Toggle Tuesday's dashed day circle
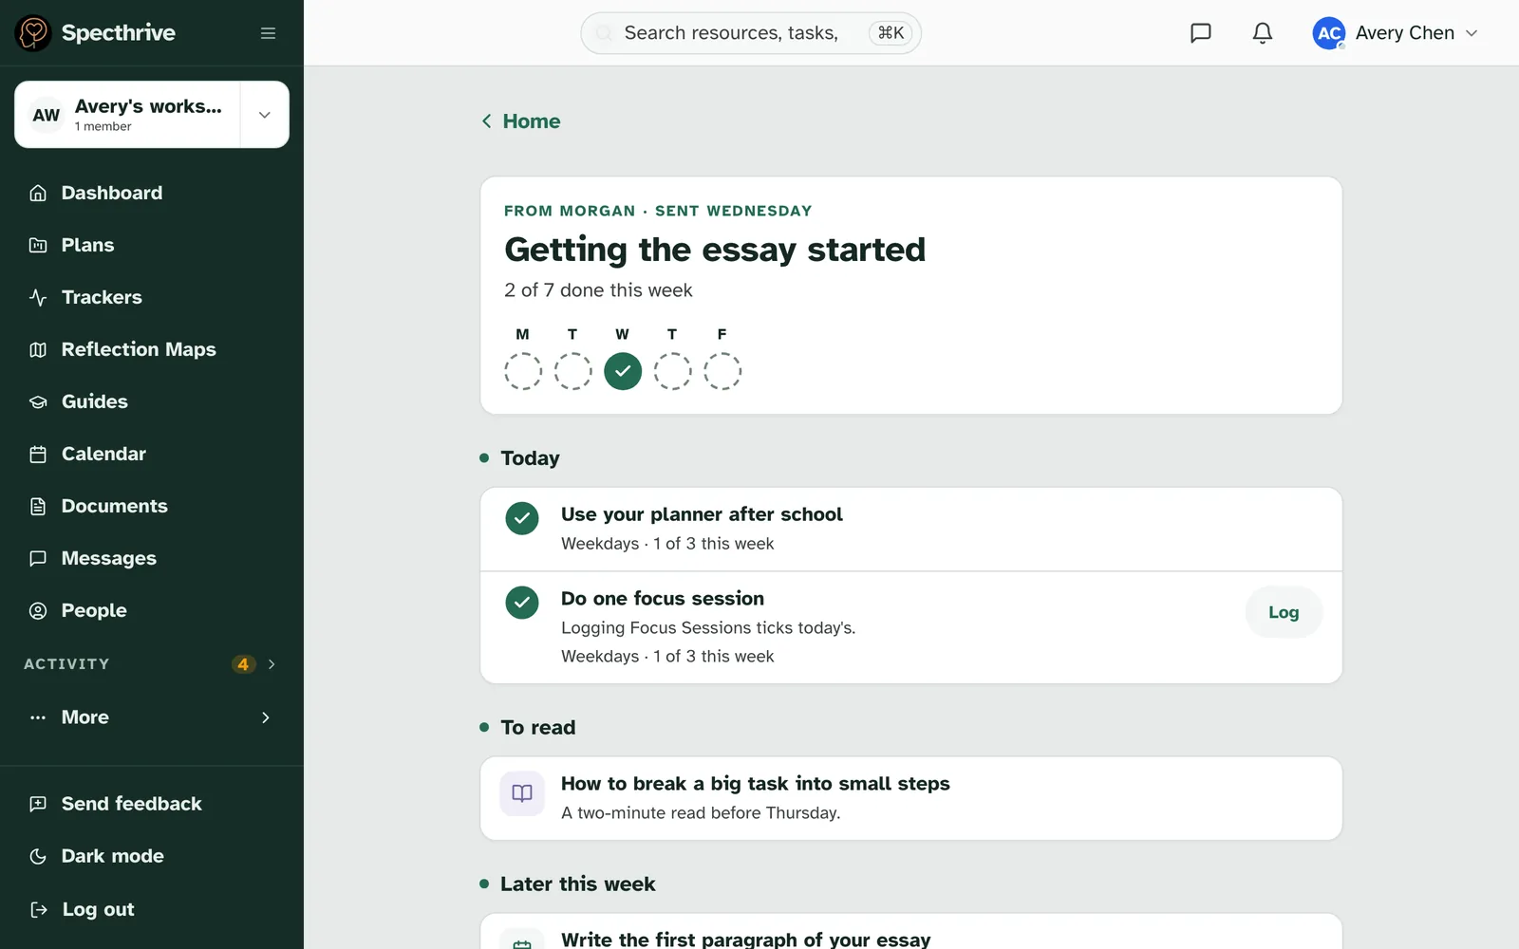 [572, 371]
